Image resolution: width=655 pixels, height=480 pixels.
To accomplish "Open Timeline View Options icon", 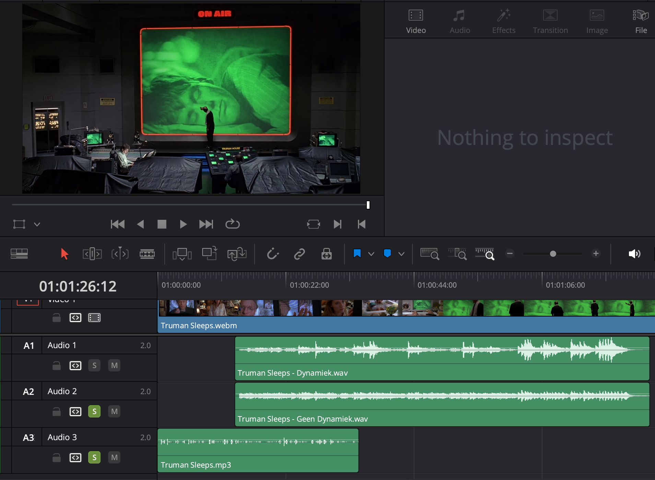I will 19,254.
